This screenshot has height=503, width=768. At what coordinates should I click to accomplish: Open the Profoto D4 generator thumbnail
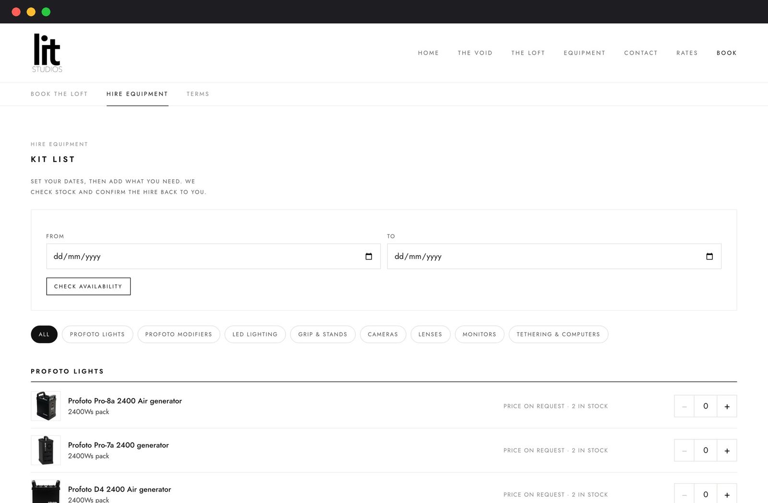tap(46, 491)
